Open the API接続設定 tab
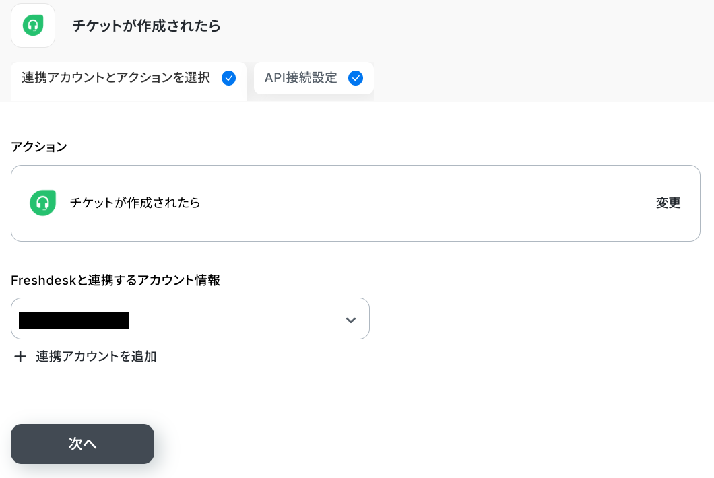 314,78
